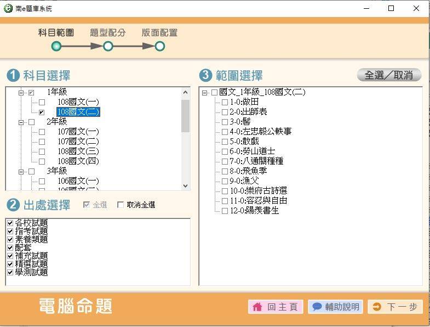Check the 108國文(三) checkbox
The height and width of the screenshot is (327, 430).
42,151
